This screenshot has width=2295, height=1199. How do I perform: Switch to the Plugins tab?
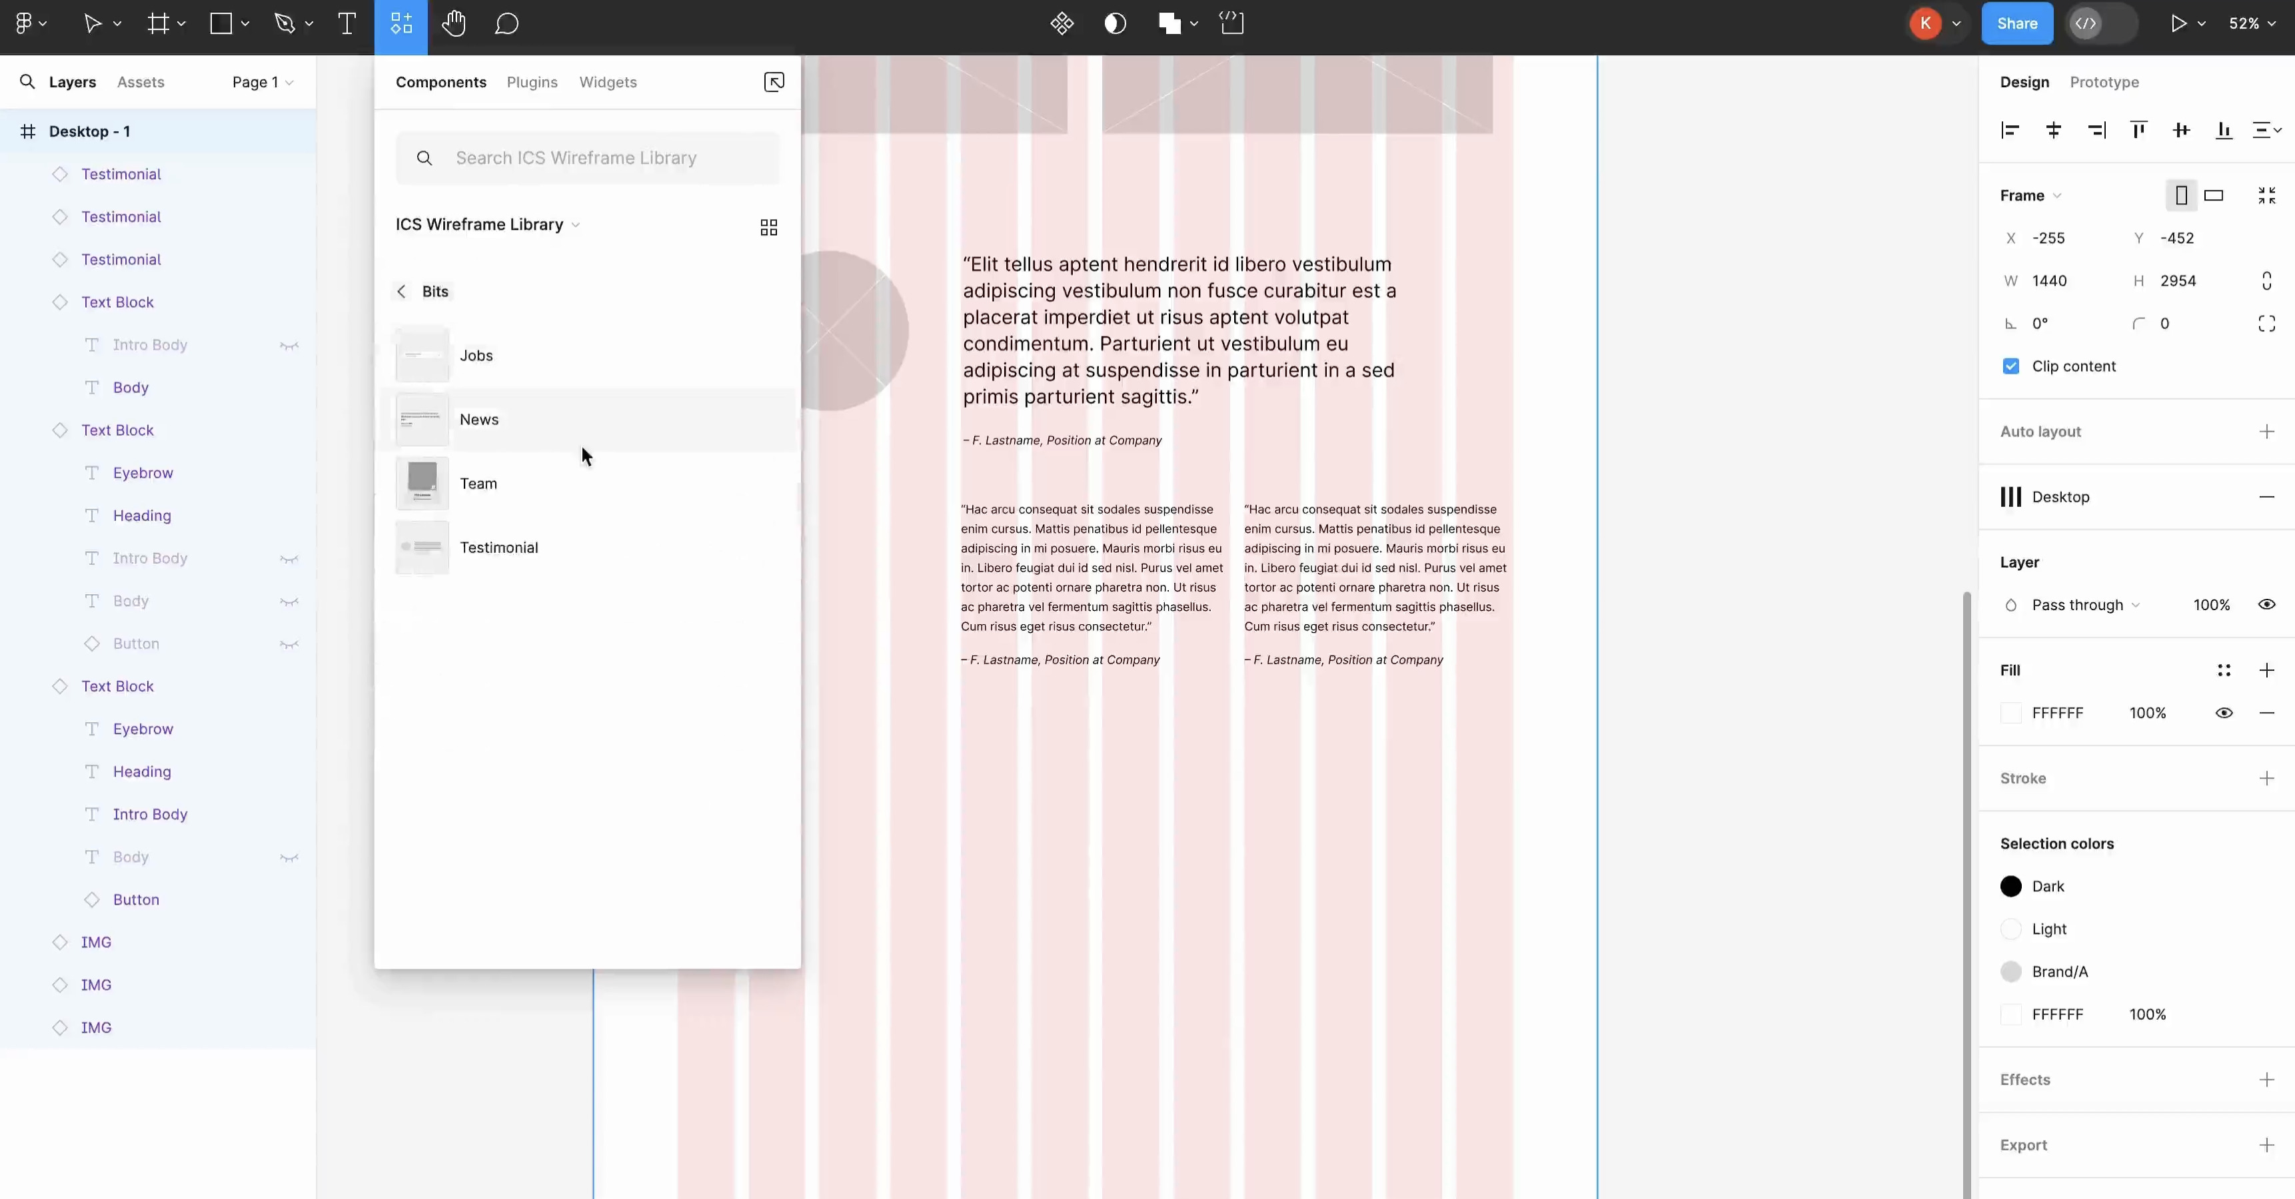[531, 82]
